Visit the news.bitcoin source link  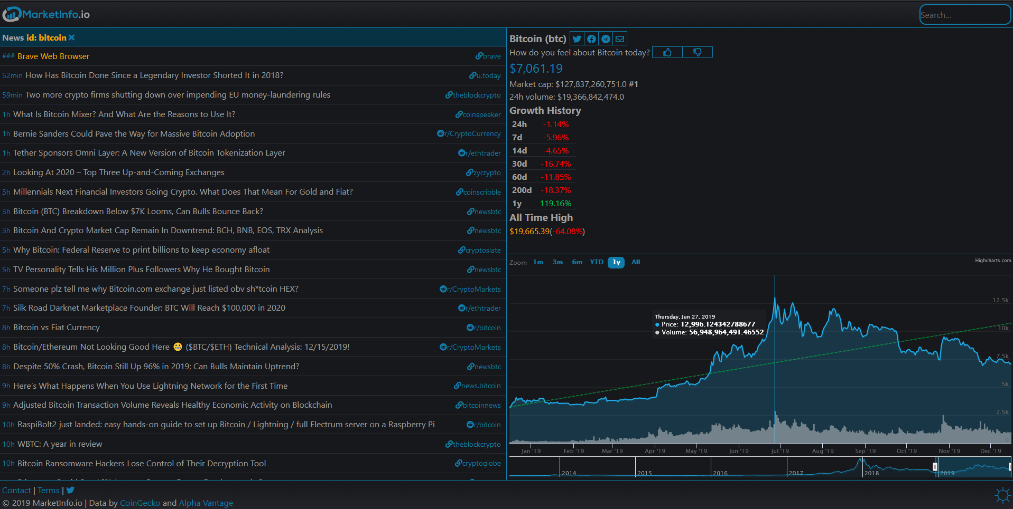click(x=477, y=386)
